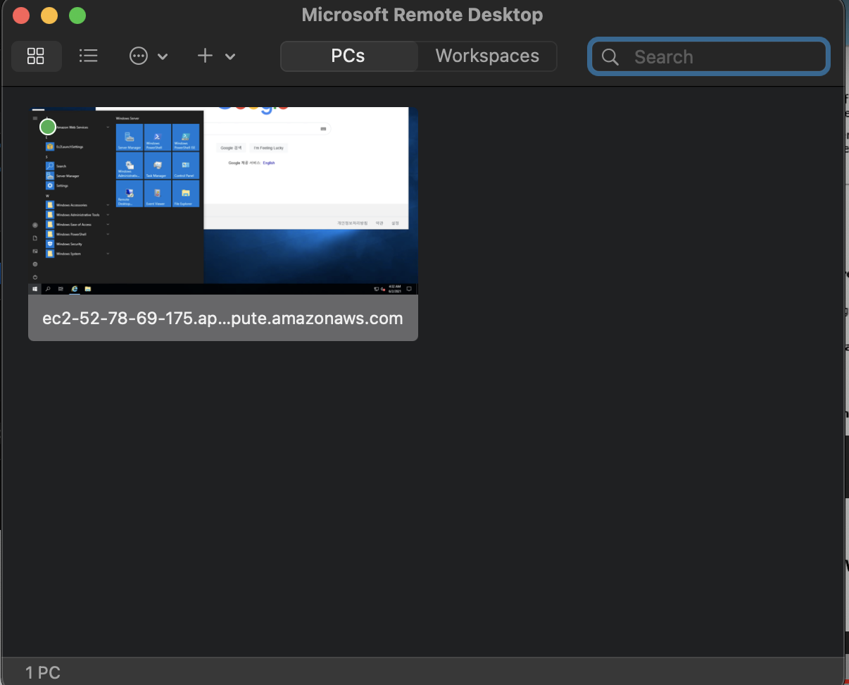The width and height of the screenshot is (849, 685).
Task: Open the plus Add menu
Action: [x=215, y=56]
